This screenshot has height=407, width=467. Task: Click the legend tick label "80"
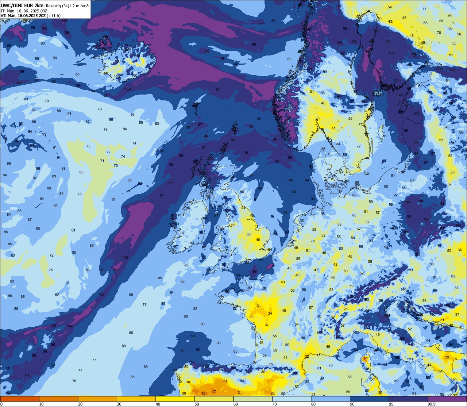(x=313, y=404)
